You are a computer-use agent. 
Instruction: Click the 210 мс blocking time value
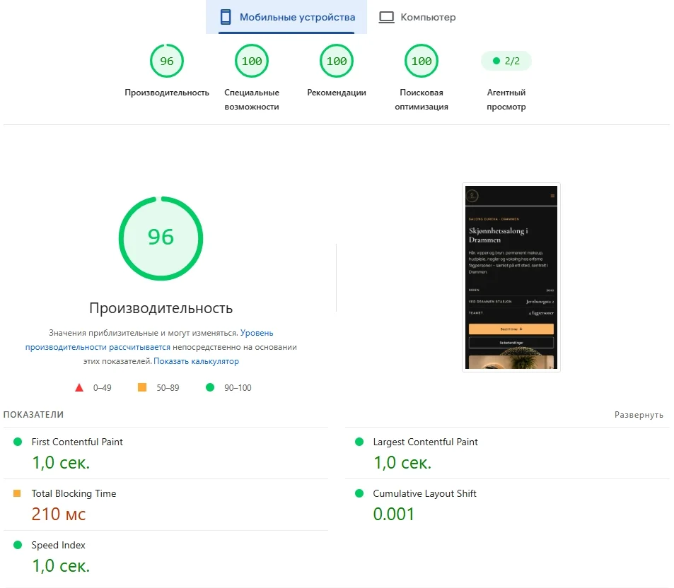point(59,514)
